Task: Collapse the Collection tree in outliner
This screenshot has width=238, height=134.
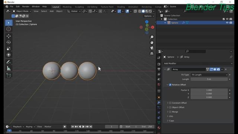Action: pos(161,19)
